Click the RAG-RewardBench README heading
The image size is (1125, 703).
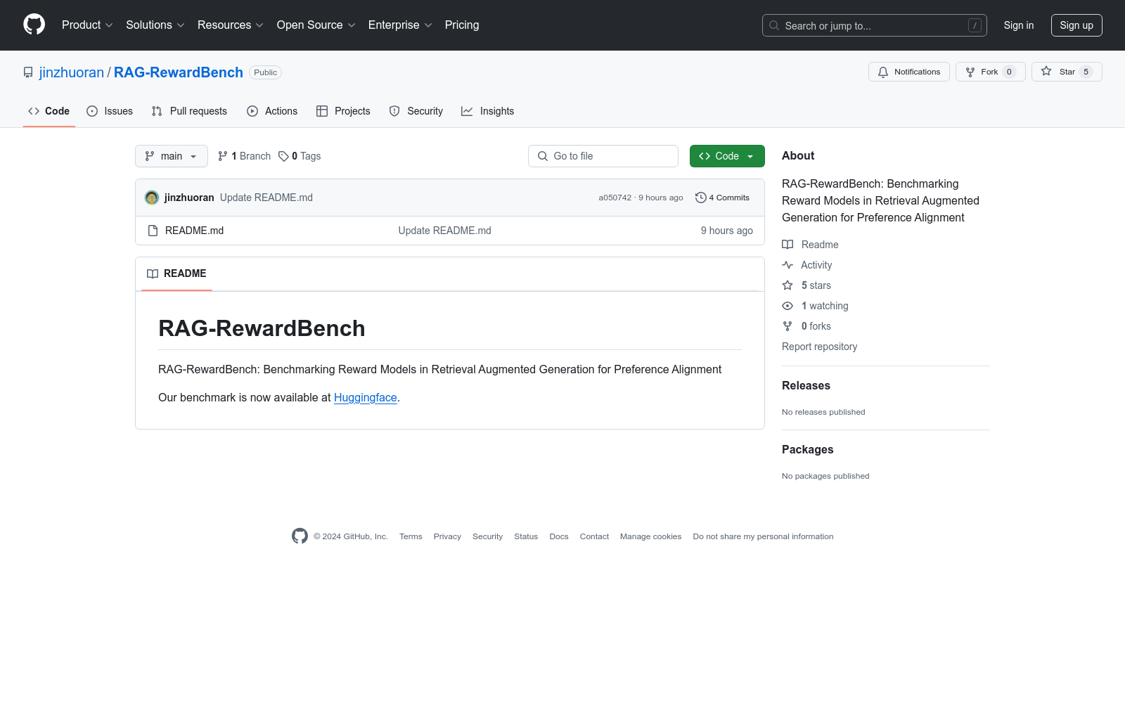pyautogui.click(x=262, y=328)
